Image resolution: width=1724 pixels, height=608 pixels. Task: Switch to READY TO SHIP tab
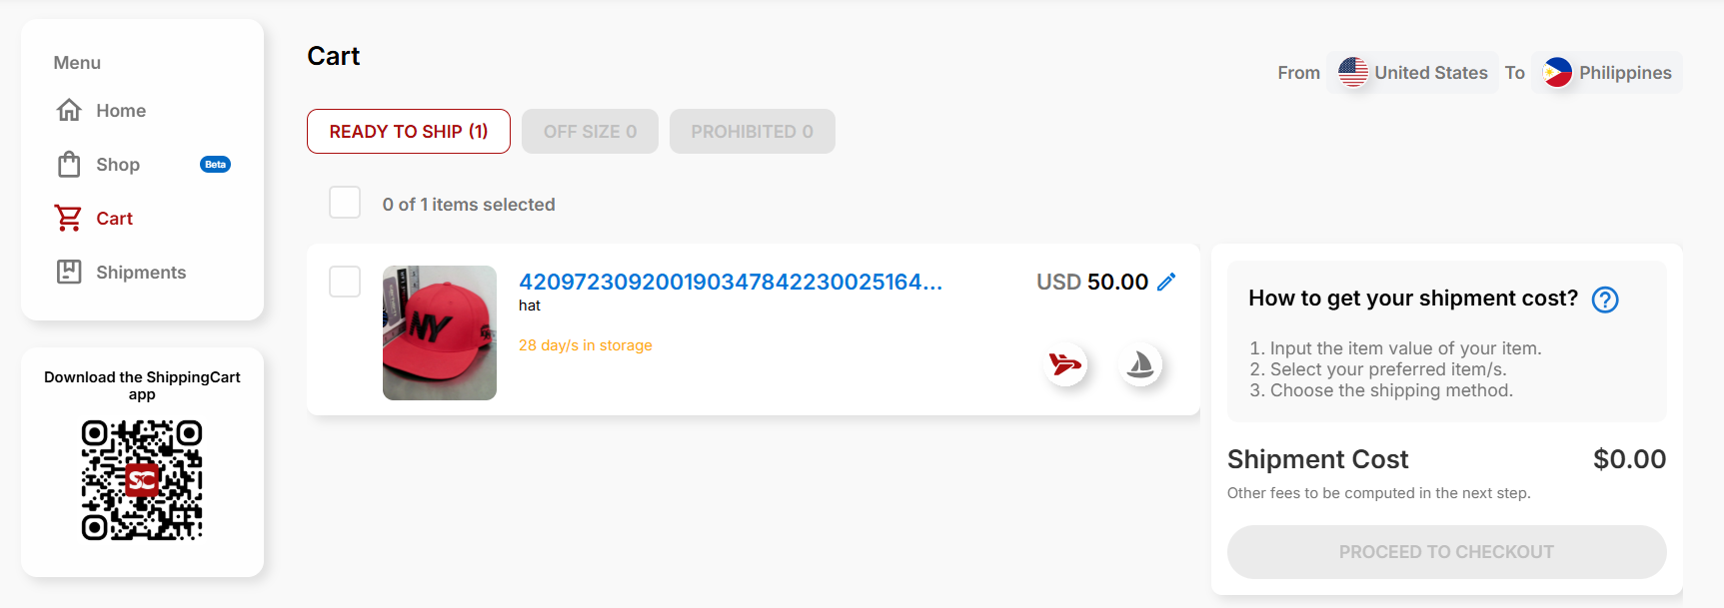click(409, 132)
